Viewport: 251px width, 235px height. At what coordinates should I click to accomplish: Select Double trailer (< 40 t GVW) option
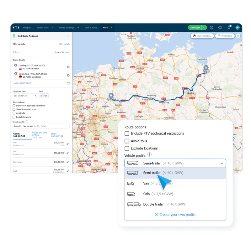click(x=175, y=204)
